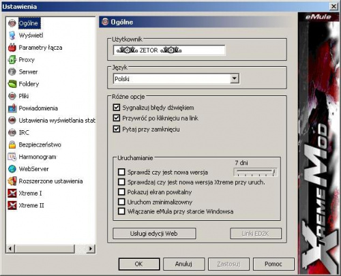
Task: Click the Usługi edycji Web button
Action: point(154,234)
